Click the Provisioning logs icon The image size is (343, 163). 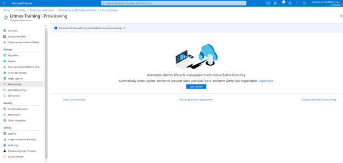tap(4, 151)
